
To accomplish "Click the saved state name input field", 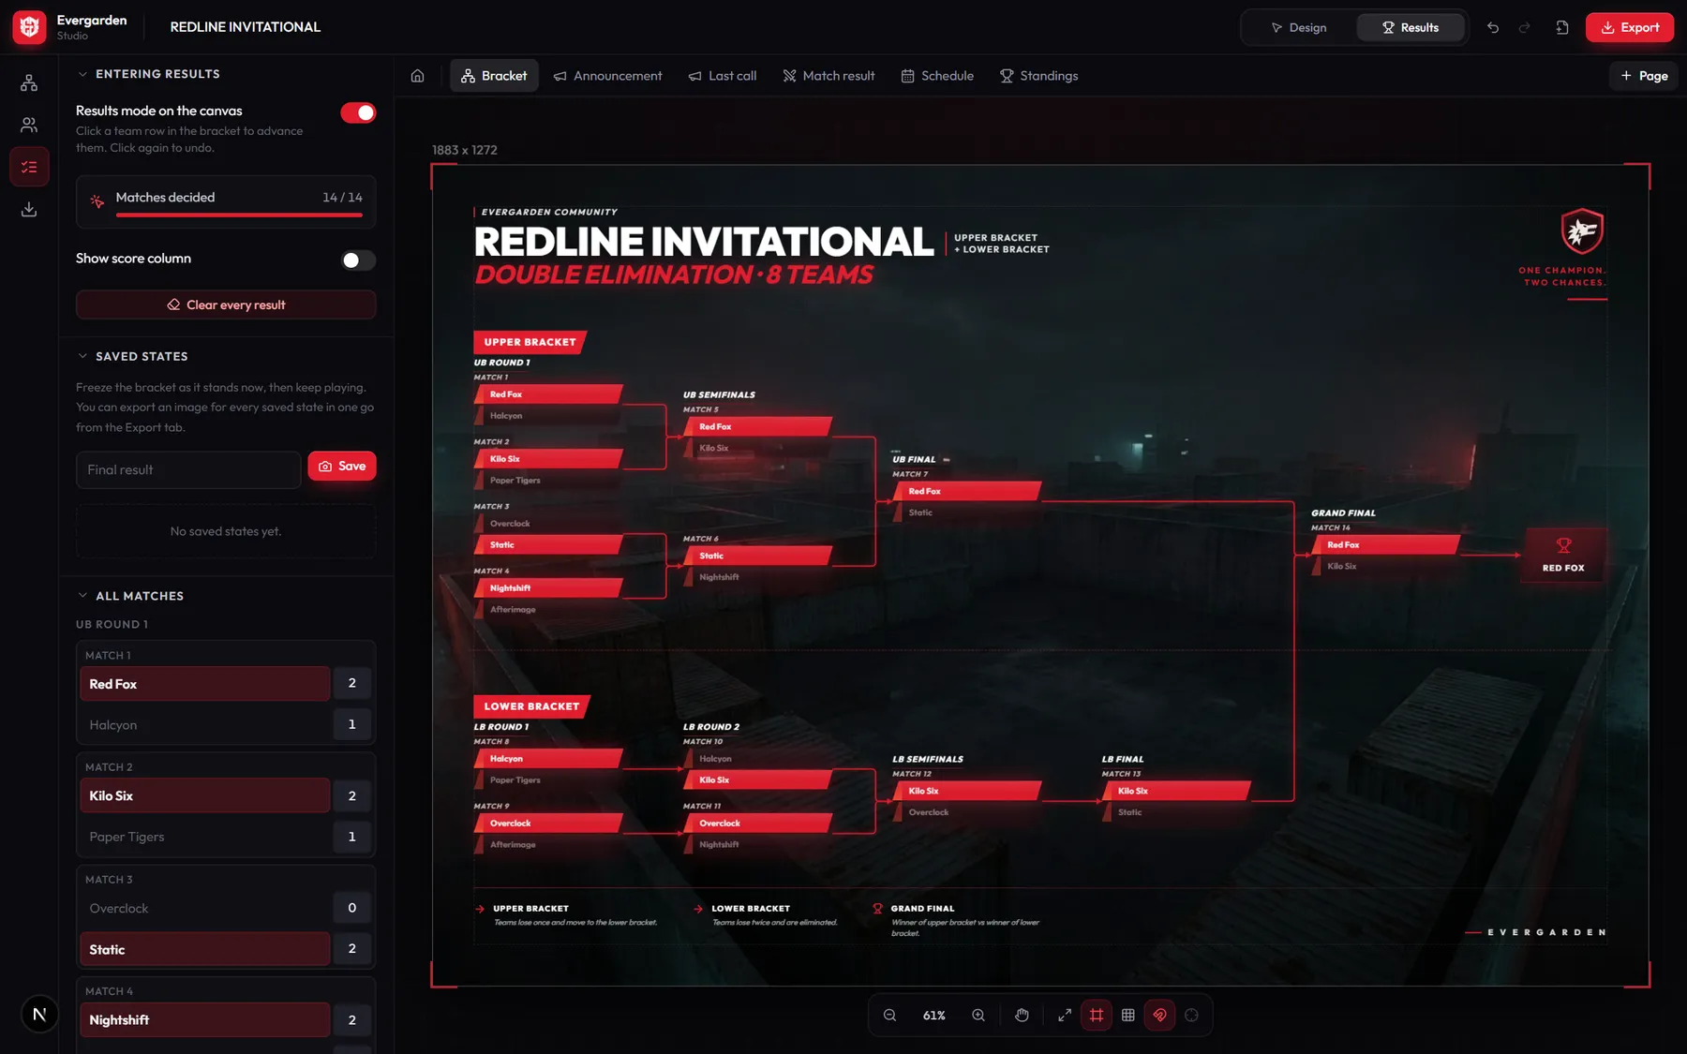I will point(188,469).
